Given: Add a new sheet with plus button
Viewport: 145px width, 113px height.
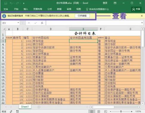Looking at the screenshot, I should click(x=39, y=107).
